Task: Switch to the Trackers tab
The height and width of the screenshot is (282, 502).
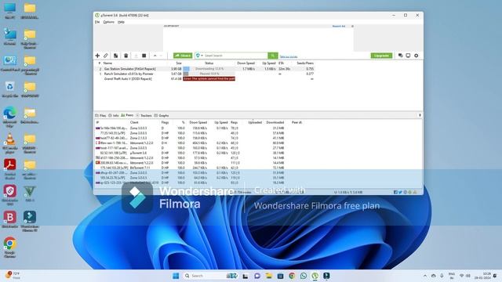Action: [x=144, y=115]
